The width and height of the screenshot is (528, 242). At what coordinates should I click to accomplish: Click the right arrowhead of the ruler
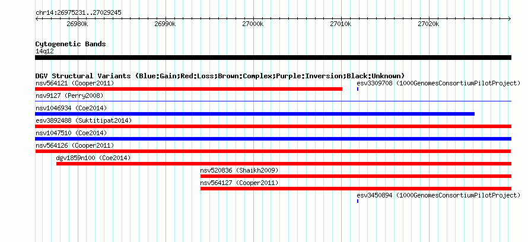coord(510,19)
